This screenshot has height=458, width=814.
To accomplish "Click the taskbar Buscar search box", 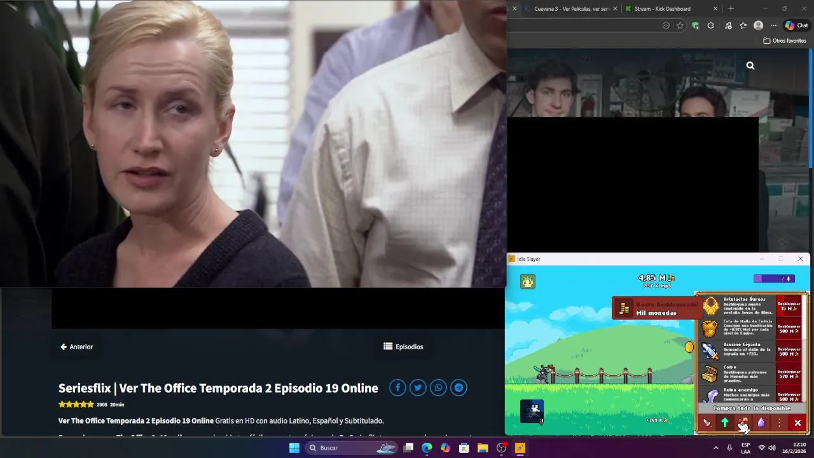I will [351, 448].
